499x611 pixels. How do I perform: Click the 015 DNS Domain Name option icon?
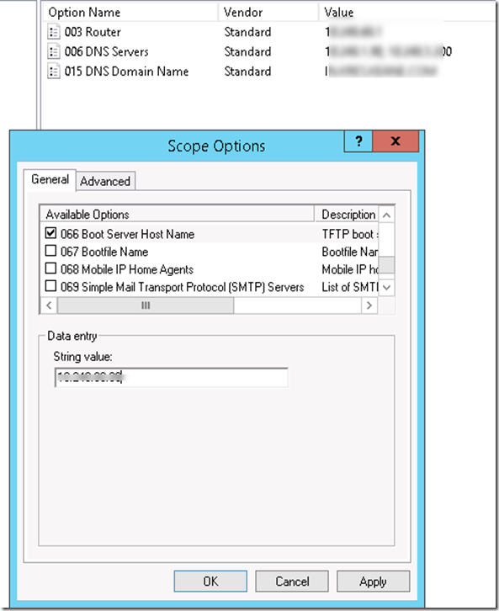pyautogui.click(x=54, y=72)
